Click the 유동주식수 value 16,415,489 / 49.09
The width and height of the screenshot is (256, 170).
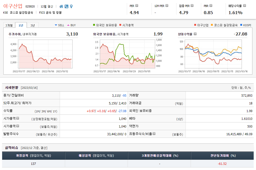(x=239, y=134)
